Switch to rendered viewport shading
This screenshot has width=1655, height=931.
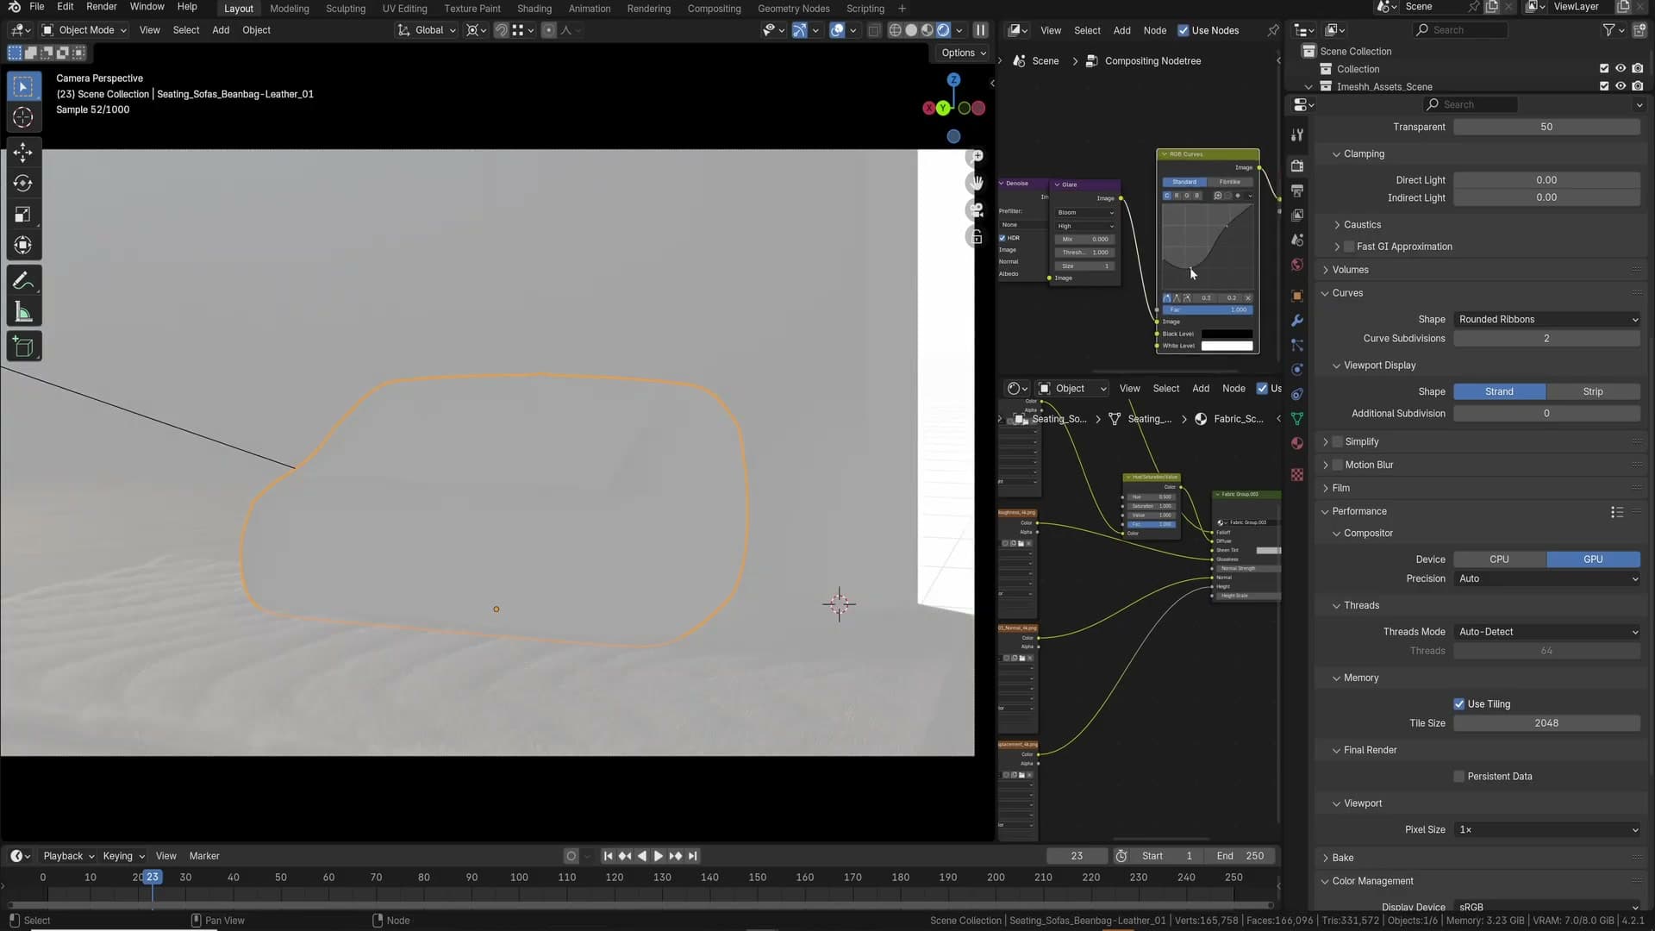(x=943, y=30)
